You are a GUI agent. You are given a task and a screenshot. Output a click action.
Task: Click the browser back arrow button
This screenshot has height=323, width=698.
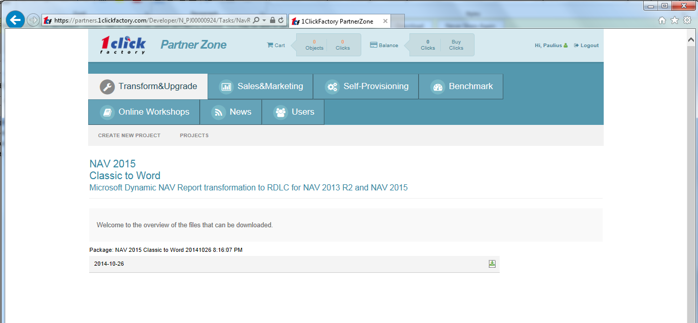tap(15, 20)
